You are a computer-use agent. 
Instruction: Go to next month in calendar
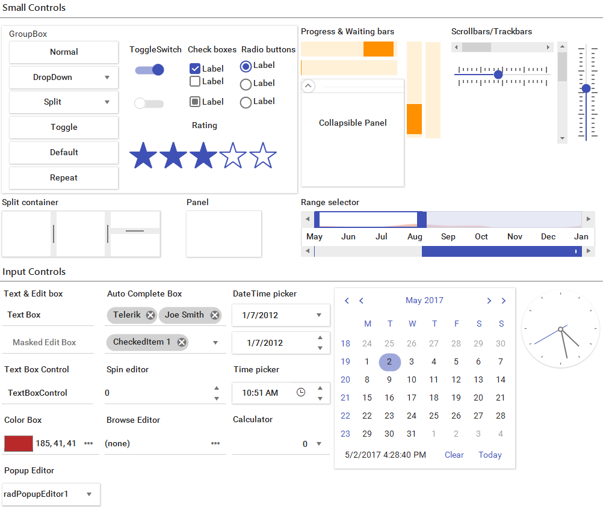489,301
